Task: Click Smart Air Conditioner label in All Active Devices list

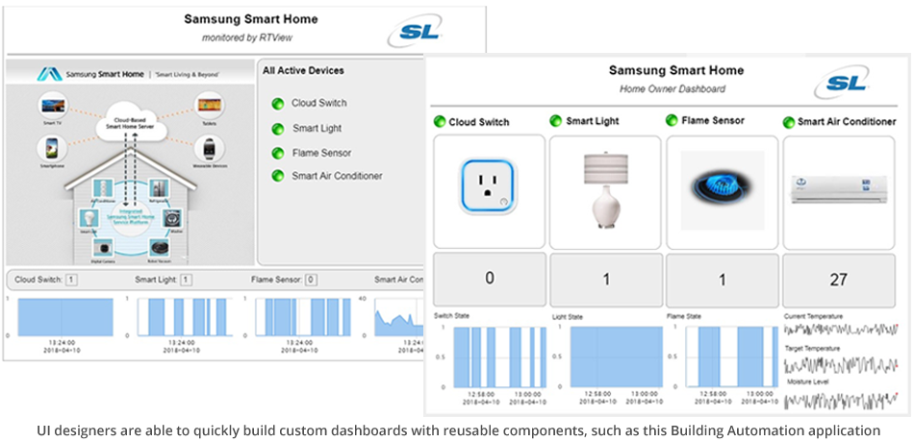Action: [x=337, y=175]
